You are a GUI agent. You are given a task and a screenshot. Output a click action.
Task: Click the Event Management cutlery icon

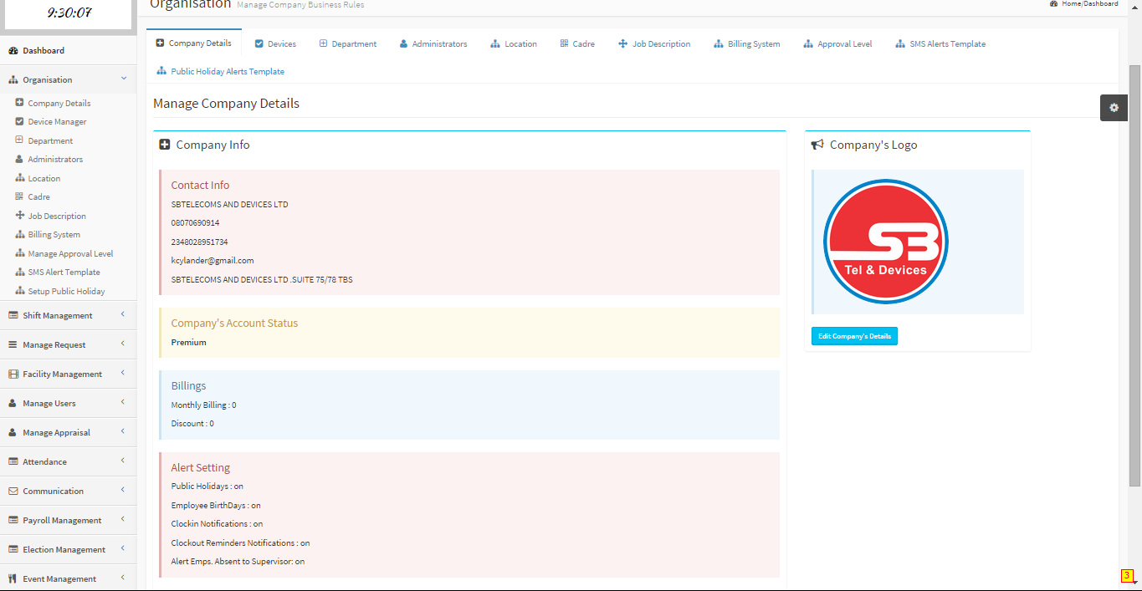point(13,578)
